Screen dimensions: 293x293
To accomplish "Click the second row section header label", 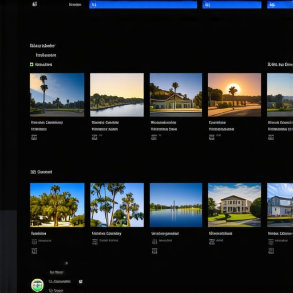I will click(x=41, y=172).
